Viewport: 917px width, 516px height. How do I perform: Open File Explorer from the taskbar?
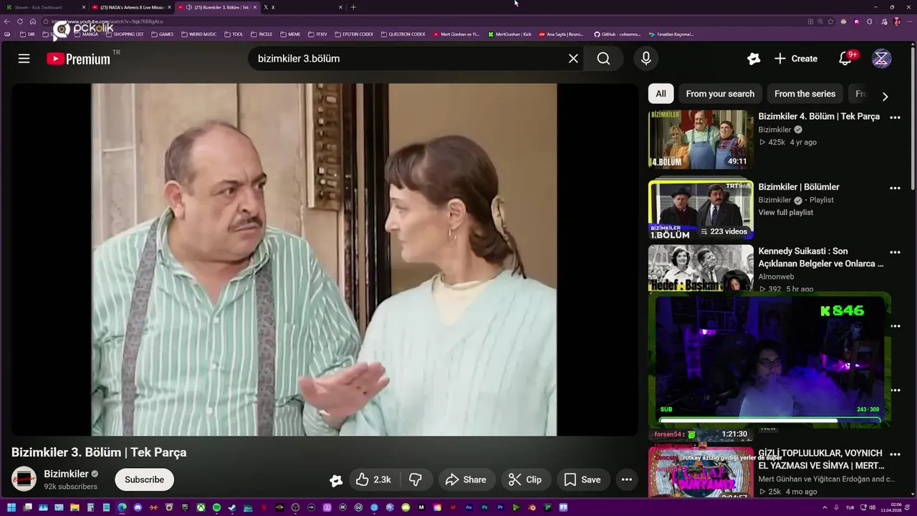point(75,507)
